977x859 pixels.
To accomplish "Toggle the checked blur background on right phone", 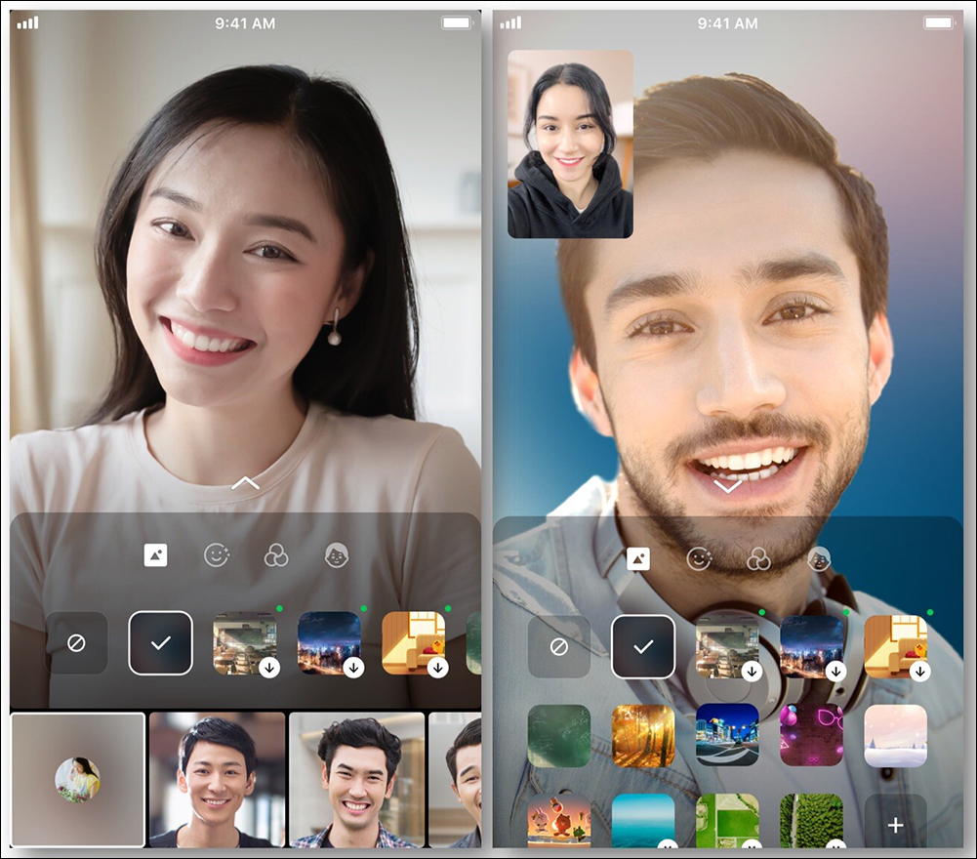I will [643, 647].
